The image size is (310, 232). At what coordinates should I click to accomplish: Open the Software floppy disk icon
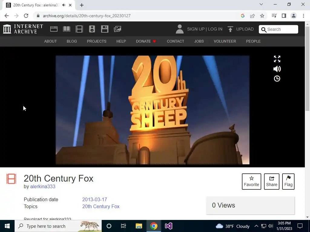point(104,29)
